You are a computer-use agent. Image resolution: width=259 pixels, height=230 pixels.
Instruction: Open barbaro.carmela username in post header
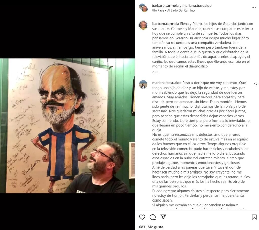tap(165, 6)
